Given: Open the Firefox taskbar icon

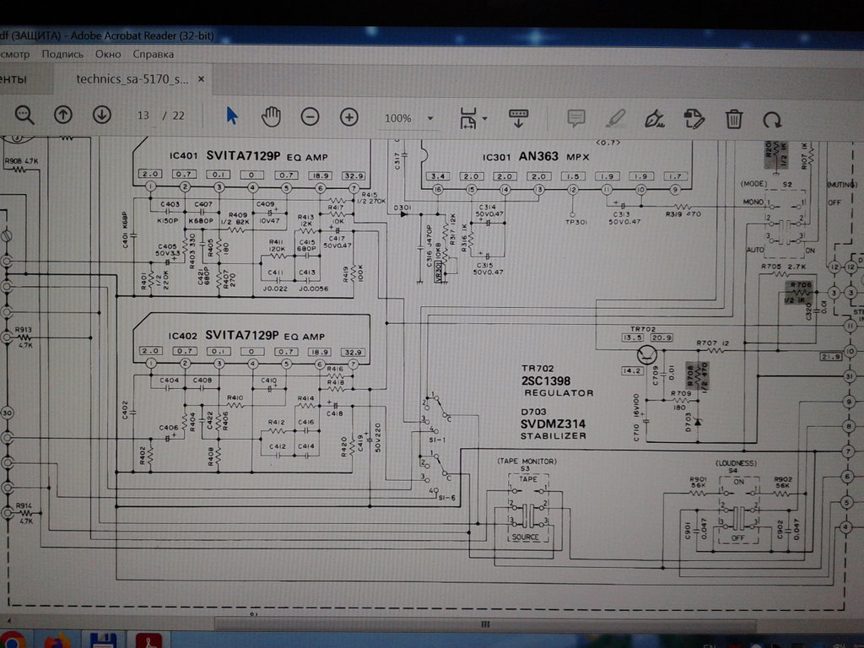Looking at the screenshot, I should 57,642.
